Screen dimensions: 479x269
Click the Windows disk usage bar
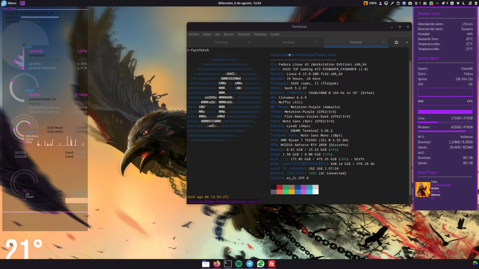coord(445,131)
